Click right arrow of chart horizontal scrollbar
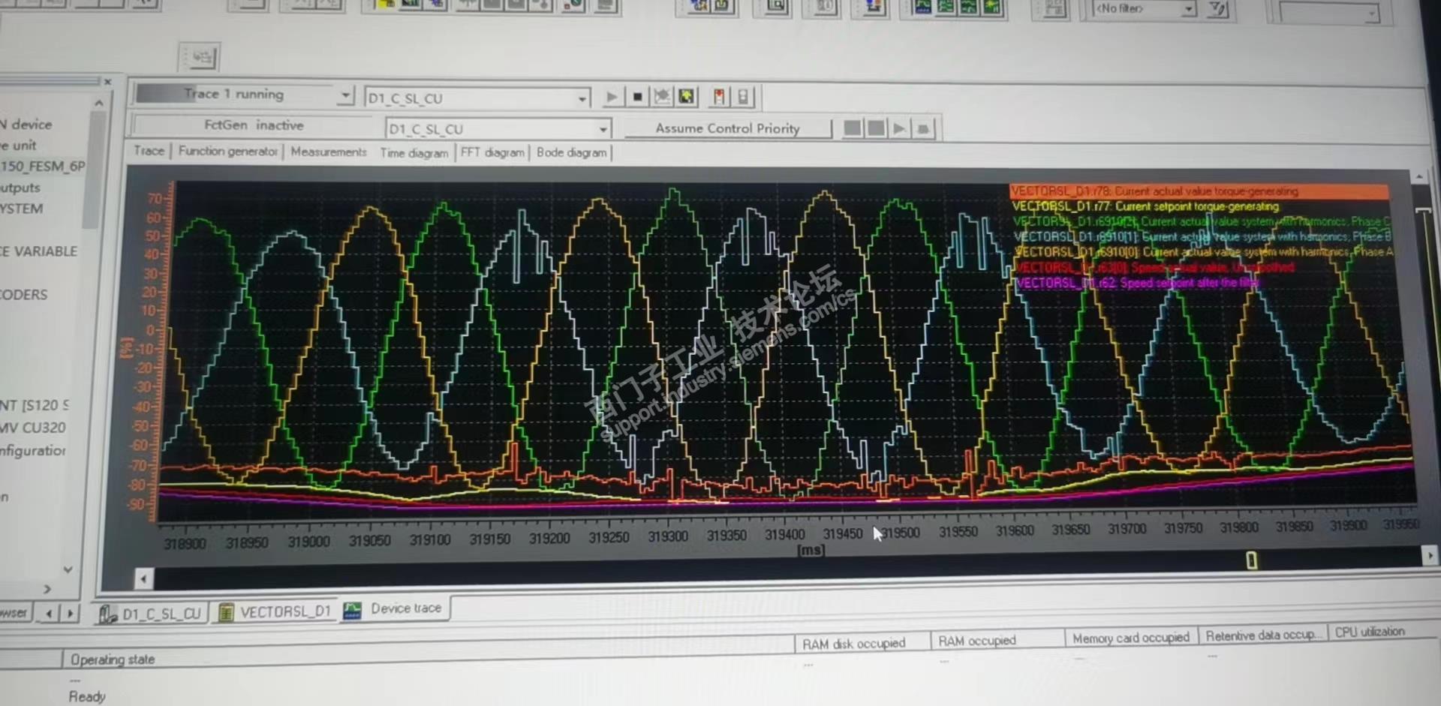The height and width of the screenshot is (706, 1441). coord(1429,555)
